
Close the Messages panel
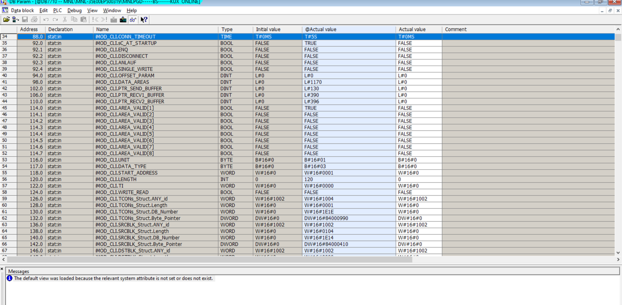click(2, 269)
